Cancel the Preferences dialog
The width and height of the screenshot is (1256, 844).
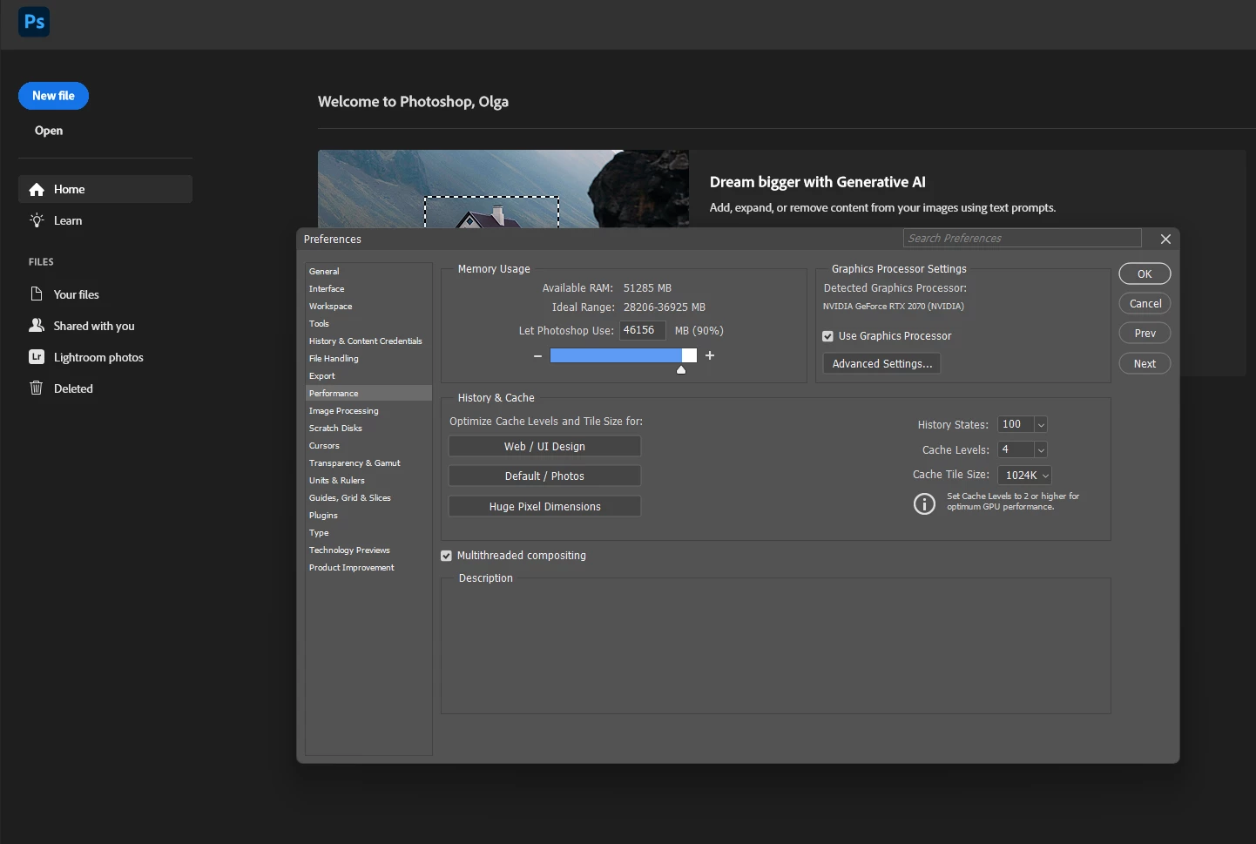(x=1145, y=304)
